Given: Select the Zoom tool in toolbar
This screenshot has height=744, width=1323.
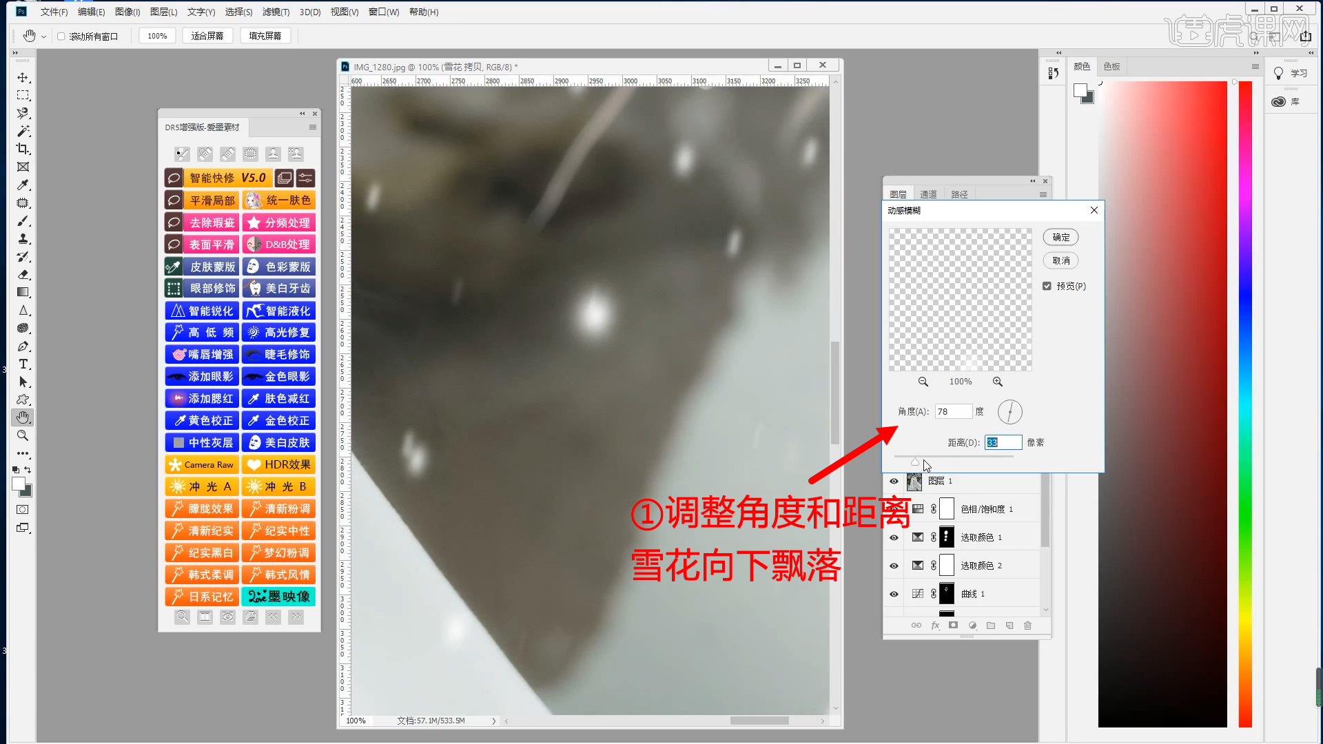Looking at the screenshot, I should (23, 435).
